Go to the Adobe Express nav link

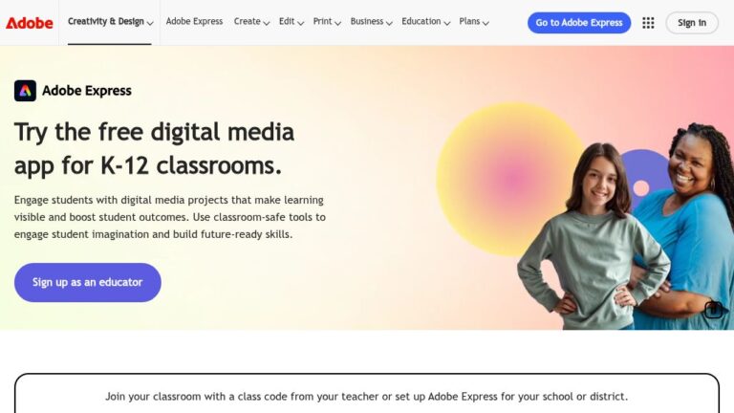pyautogui.click(x=194, y=22)
